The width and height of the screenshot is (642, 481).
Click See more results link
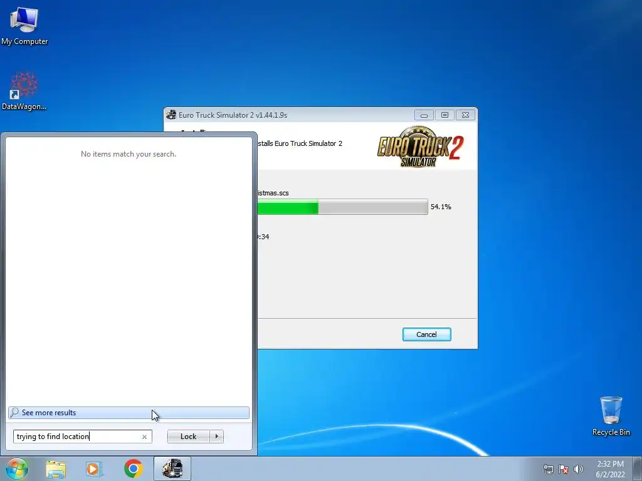tap(129, 413)
